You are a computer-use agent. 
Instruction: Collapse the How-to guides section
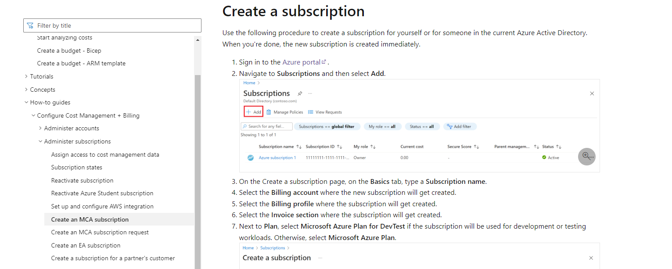point(27,102)
